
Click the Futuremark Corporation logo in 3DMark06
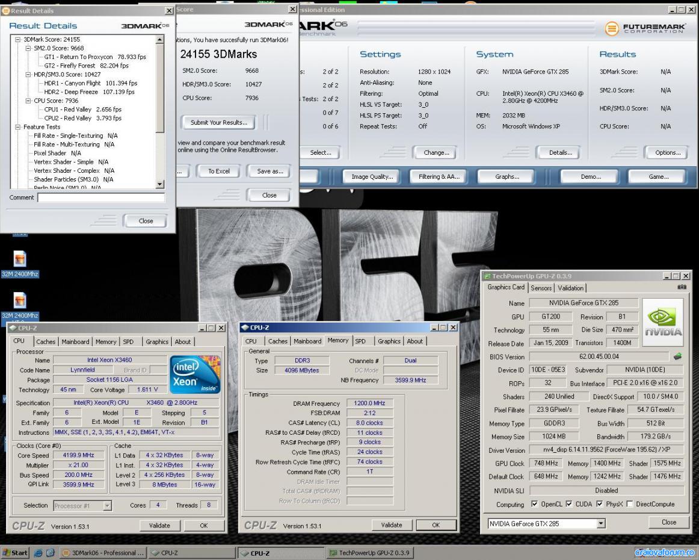[x=645, y=29]
